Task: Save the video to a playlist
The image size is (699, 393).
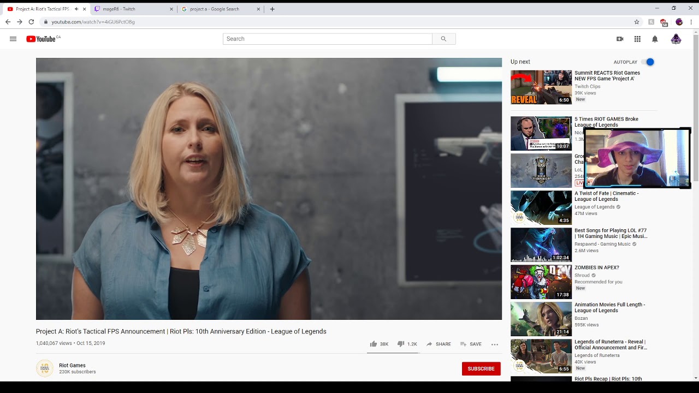Action: [x=471, y=344]
